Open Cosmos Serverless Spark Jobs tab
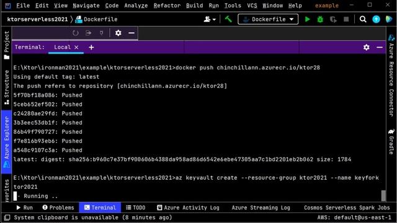 347,208
